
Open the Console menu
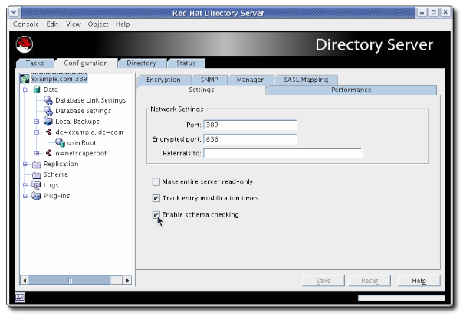(x=26, y=24)
